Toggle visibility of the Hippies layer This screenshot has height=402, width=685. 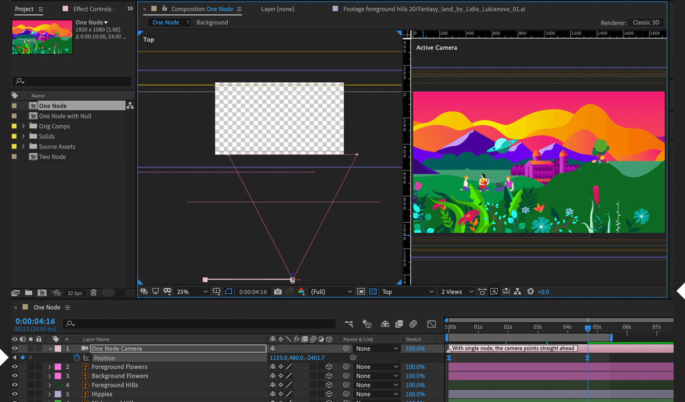pyautogui.click(x=15, y=394)
